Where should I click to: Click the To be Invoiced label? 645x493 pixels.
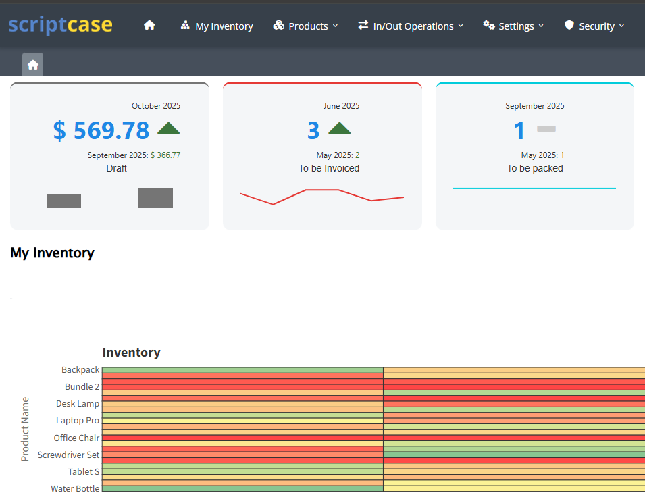tap(329, 168)
